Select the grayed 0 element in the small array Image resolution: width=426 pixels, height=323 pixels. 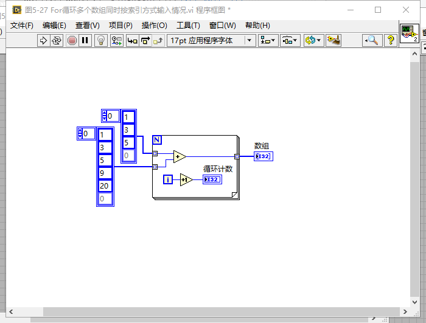[129, 156]
